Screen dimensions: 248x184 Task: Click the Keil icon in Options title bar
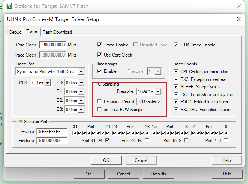[8, 6]
